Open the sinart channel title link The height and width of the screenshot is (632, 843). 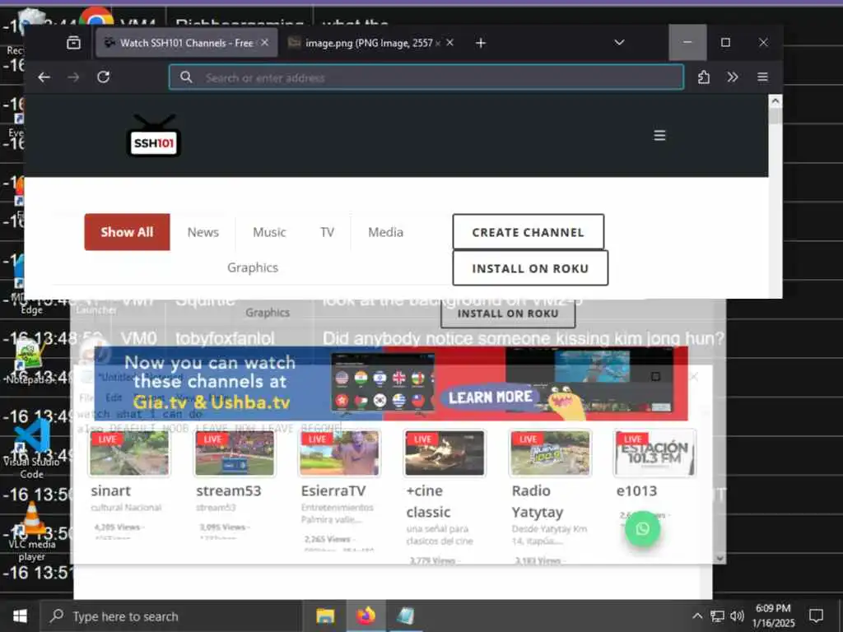tap(111, 490)
